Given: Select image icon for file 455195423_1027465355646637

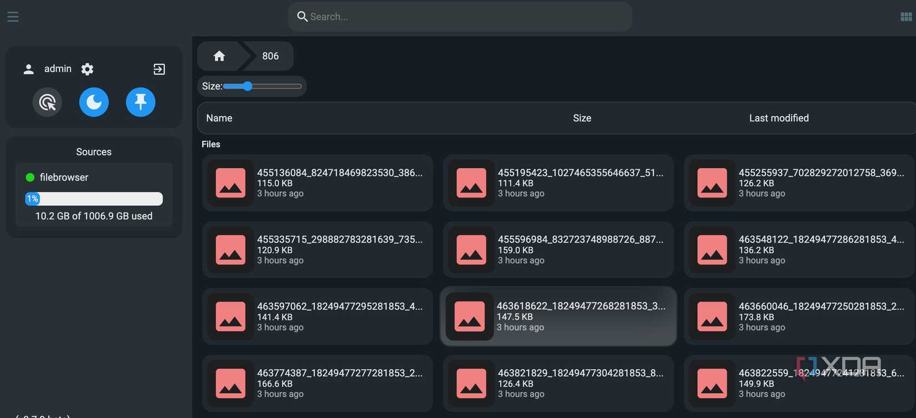Looking at the screenshot, I should (471, 183).
